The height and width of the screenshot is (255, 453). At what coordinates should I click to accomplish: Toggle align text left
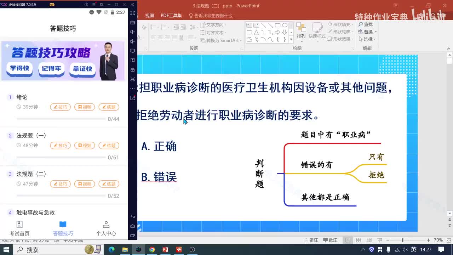(153, 37)
